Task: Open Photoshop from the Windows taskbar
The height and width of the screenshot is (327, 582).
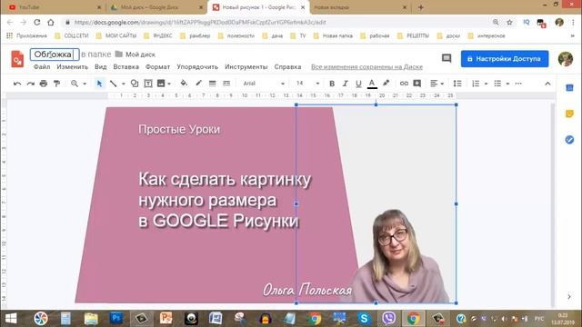Action: pos(116,318)
